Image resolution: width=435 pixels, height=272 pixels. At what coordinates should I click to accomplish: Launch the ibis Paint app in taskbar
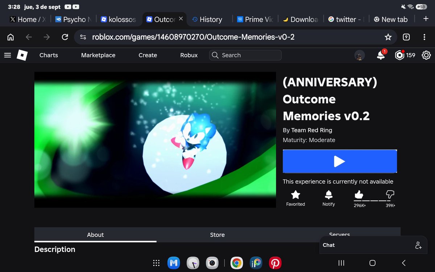point(256,263)
